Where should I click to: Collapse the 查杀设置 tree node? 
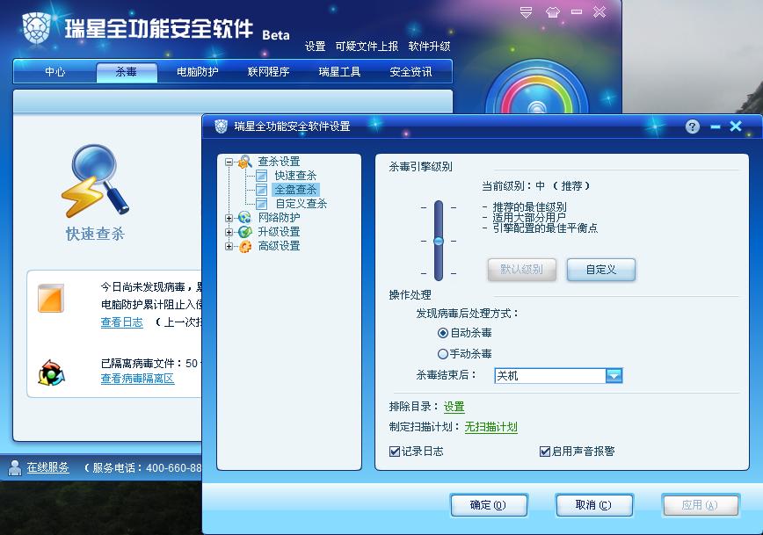tap(229, 162)
